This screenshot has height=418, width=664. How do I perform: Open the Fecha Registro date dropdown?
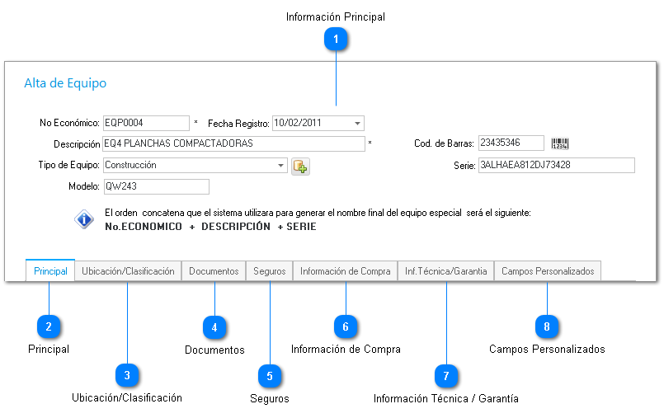pos(357,124)
